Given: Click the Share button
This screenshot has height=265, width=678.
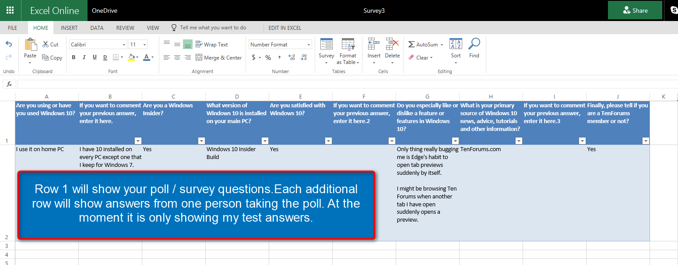Looking at the screenshot, I should point(635,10).
